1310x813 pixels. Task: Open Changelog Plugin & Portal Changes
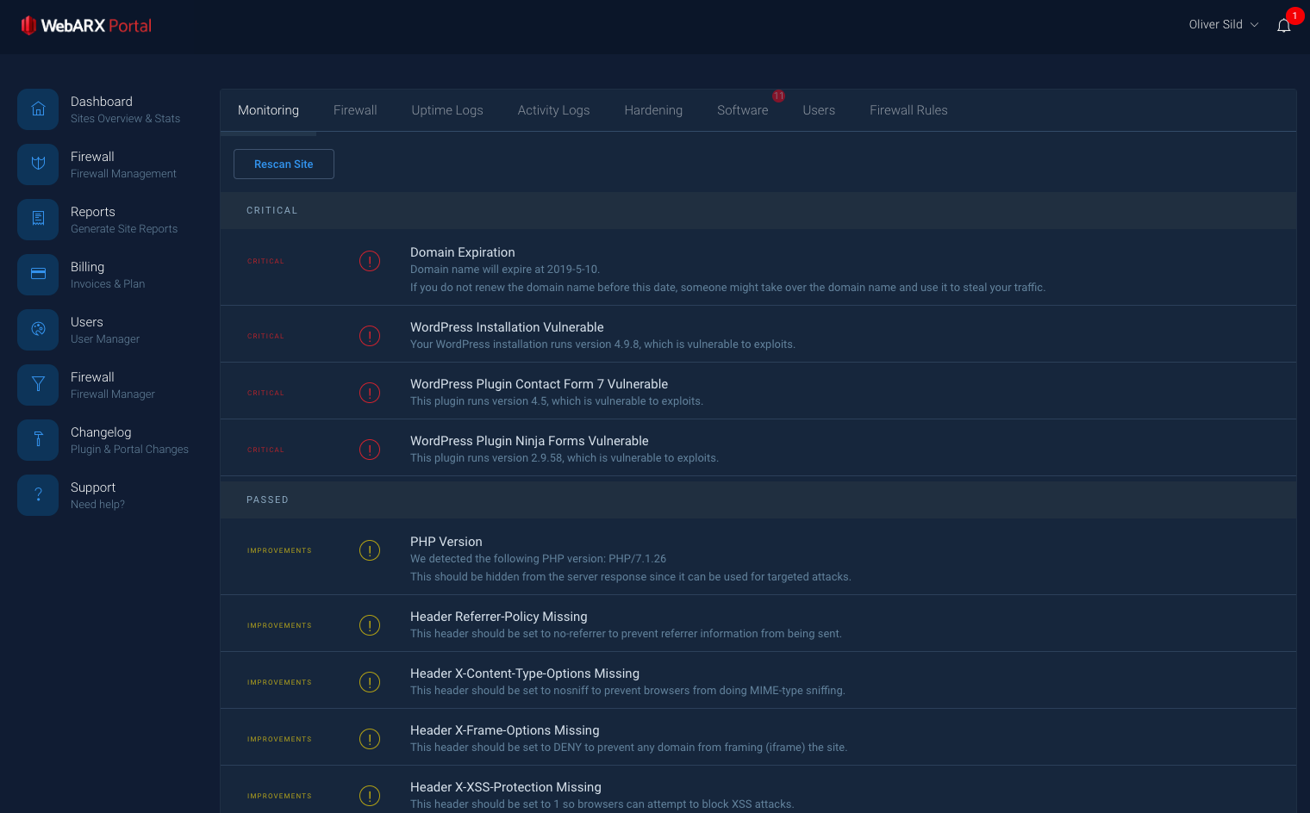pyautogui.click(x=129, y=440)
